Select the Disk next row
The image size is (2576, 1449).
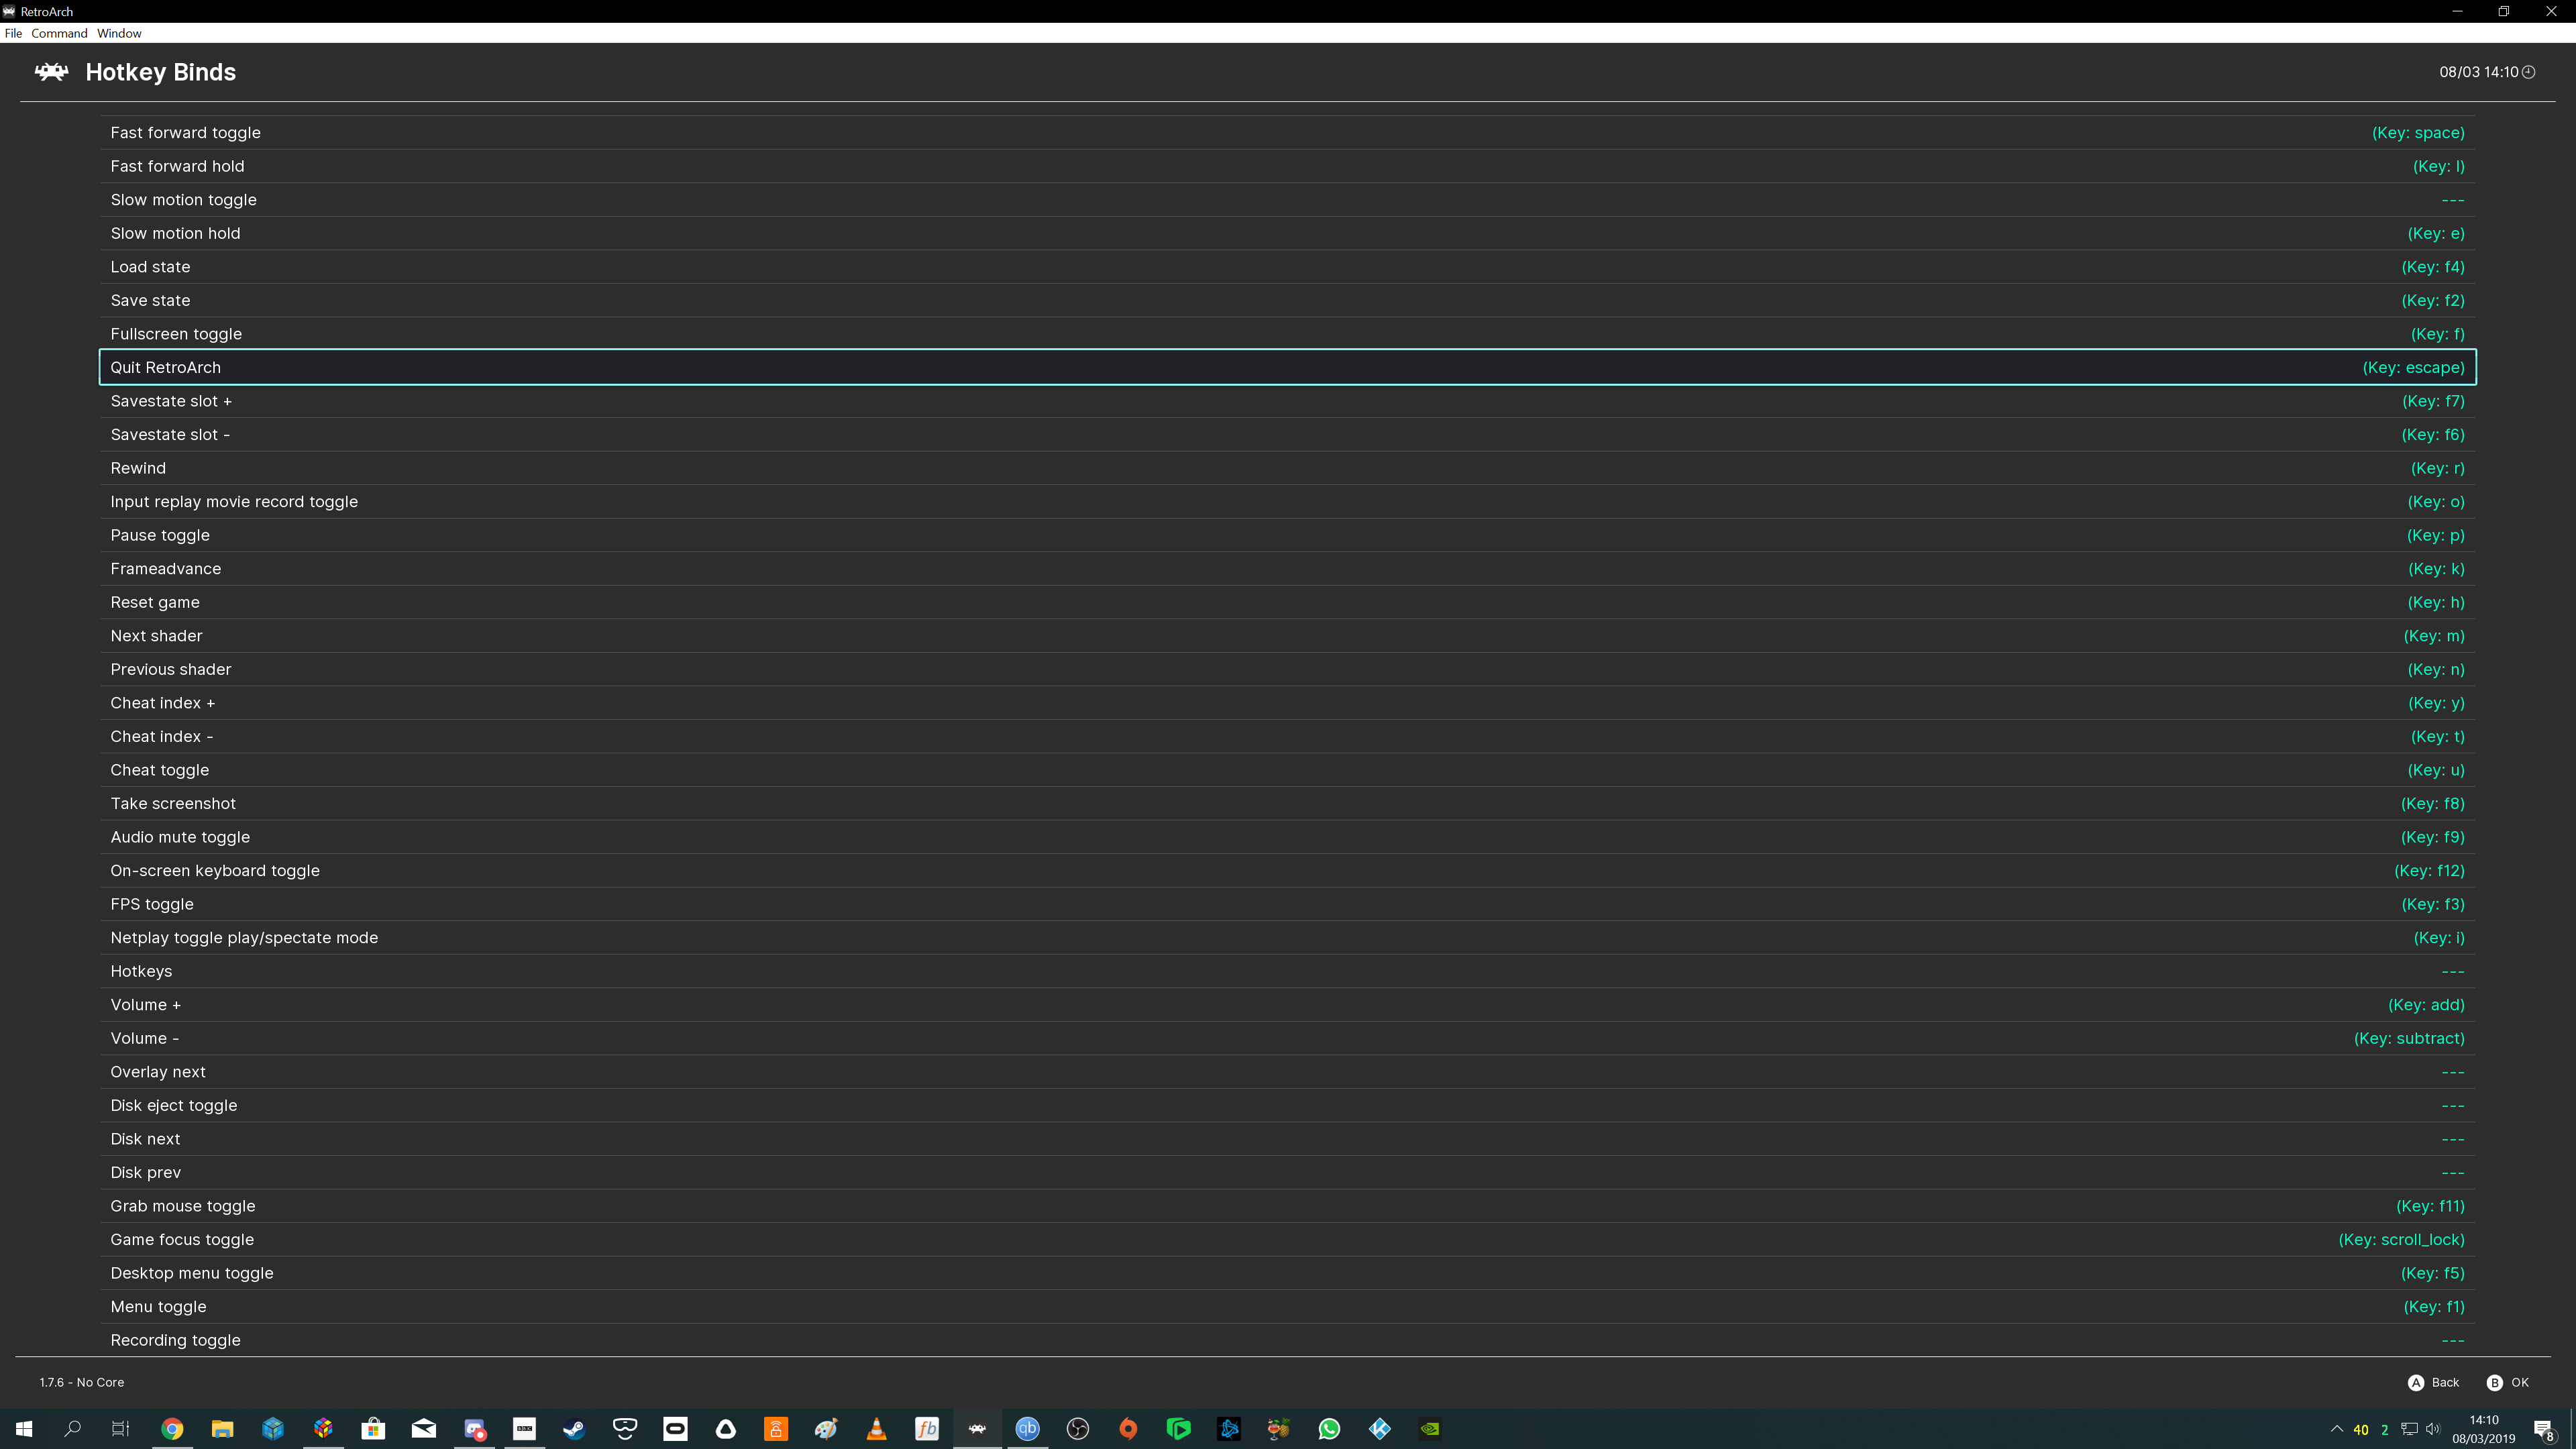coord(1288,1139)
